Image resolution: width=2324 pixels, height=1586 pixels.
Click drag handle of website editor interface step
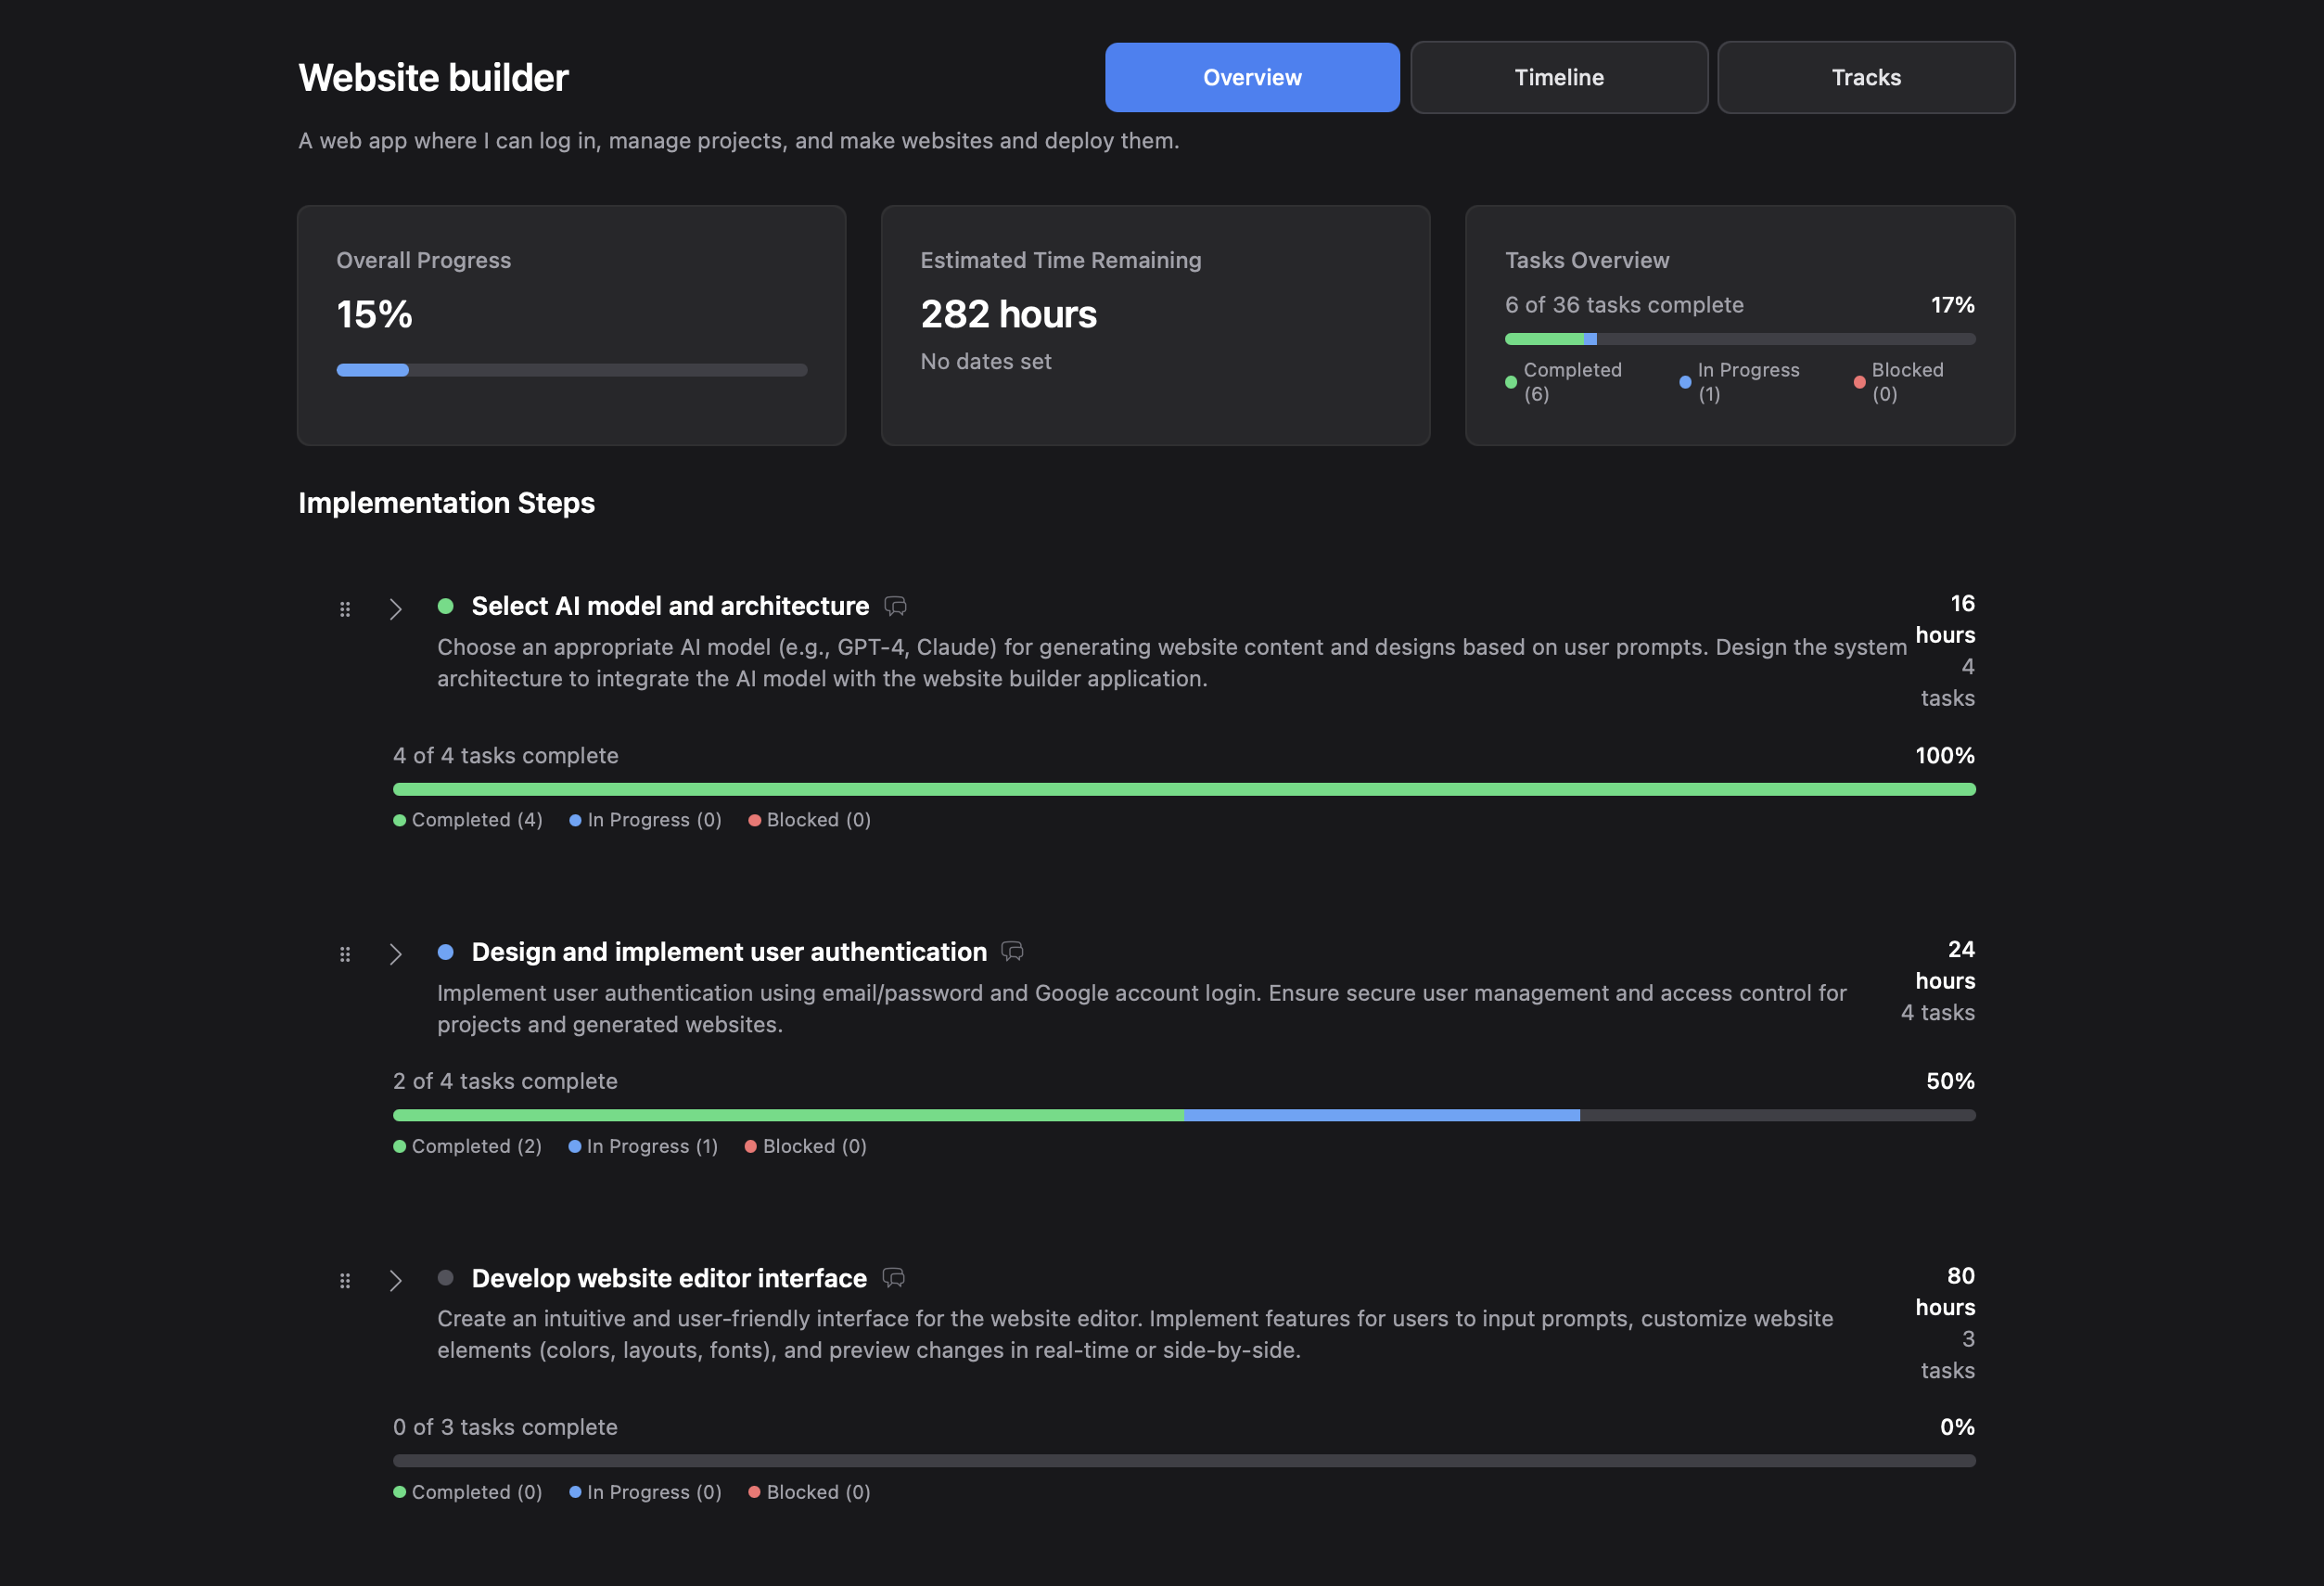[345, 1281]
